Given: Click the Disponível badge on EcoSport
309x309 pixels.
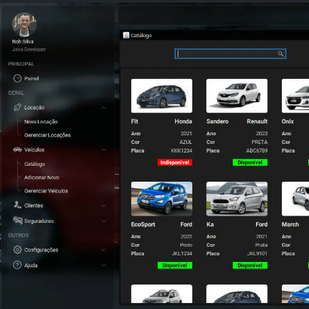Looking at the screenshot, I should (175, 265).
